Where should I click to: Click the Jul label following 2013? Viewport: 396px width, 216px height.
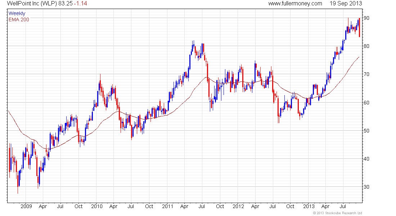point(343,206)
